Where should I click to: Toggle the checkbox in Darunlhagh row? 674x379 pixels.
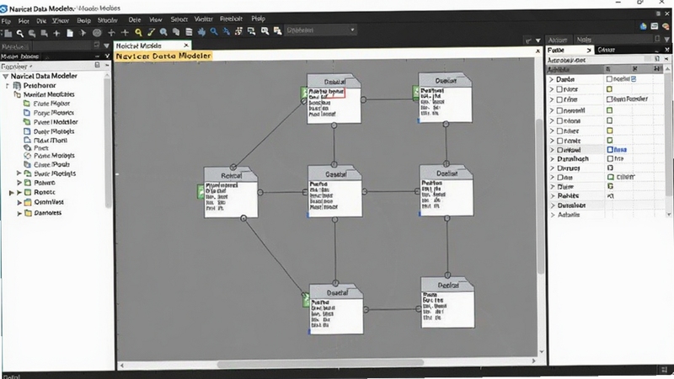click(x=609, y=158)
